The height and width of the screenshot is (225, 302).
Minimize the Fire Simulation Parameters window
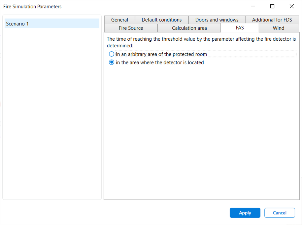pos(253,6)
